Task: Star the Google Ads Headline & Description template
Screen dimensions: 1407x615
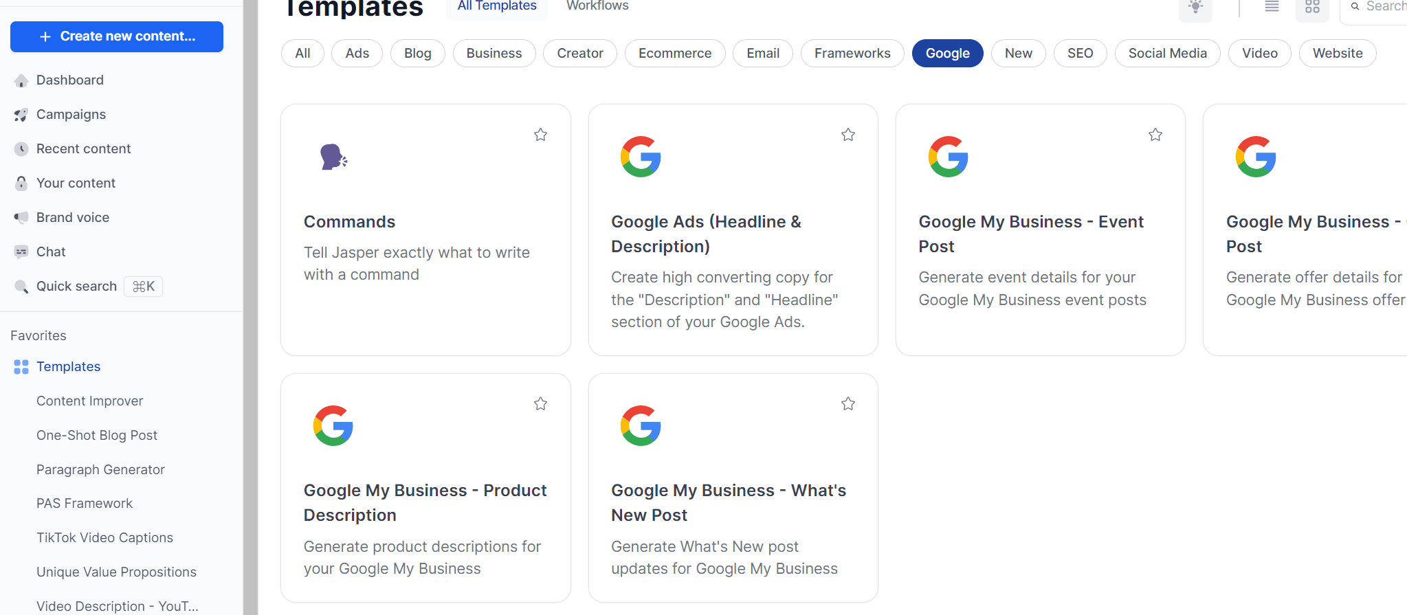Action: (847, 135)
